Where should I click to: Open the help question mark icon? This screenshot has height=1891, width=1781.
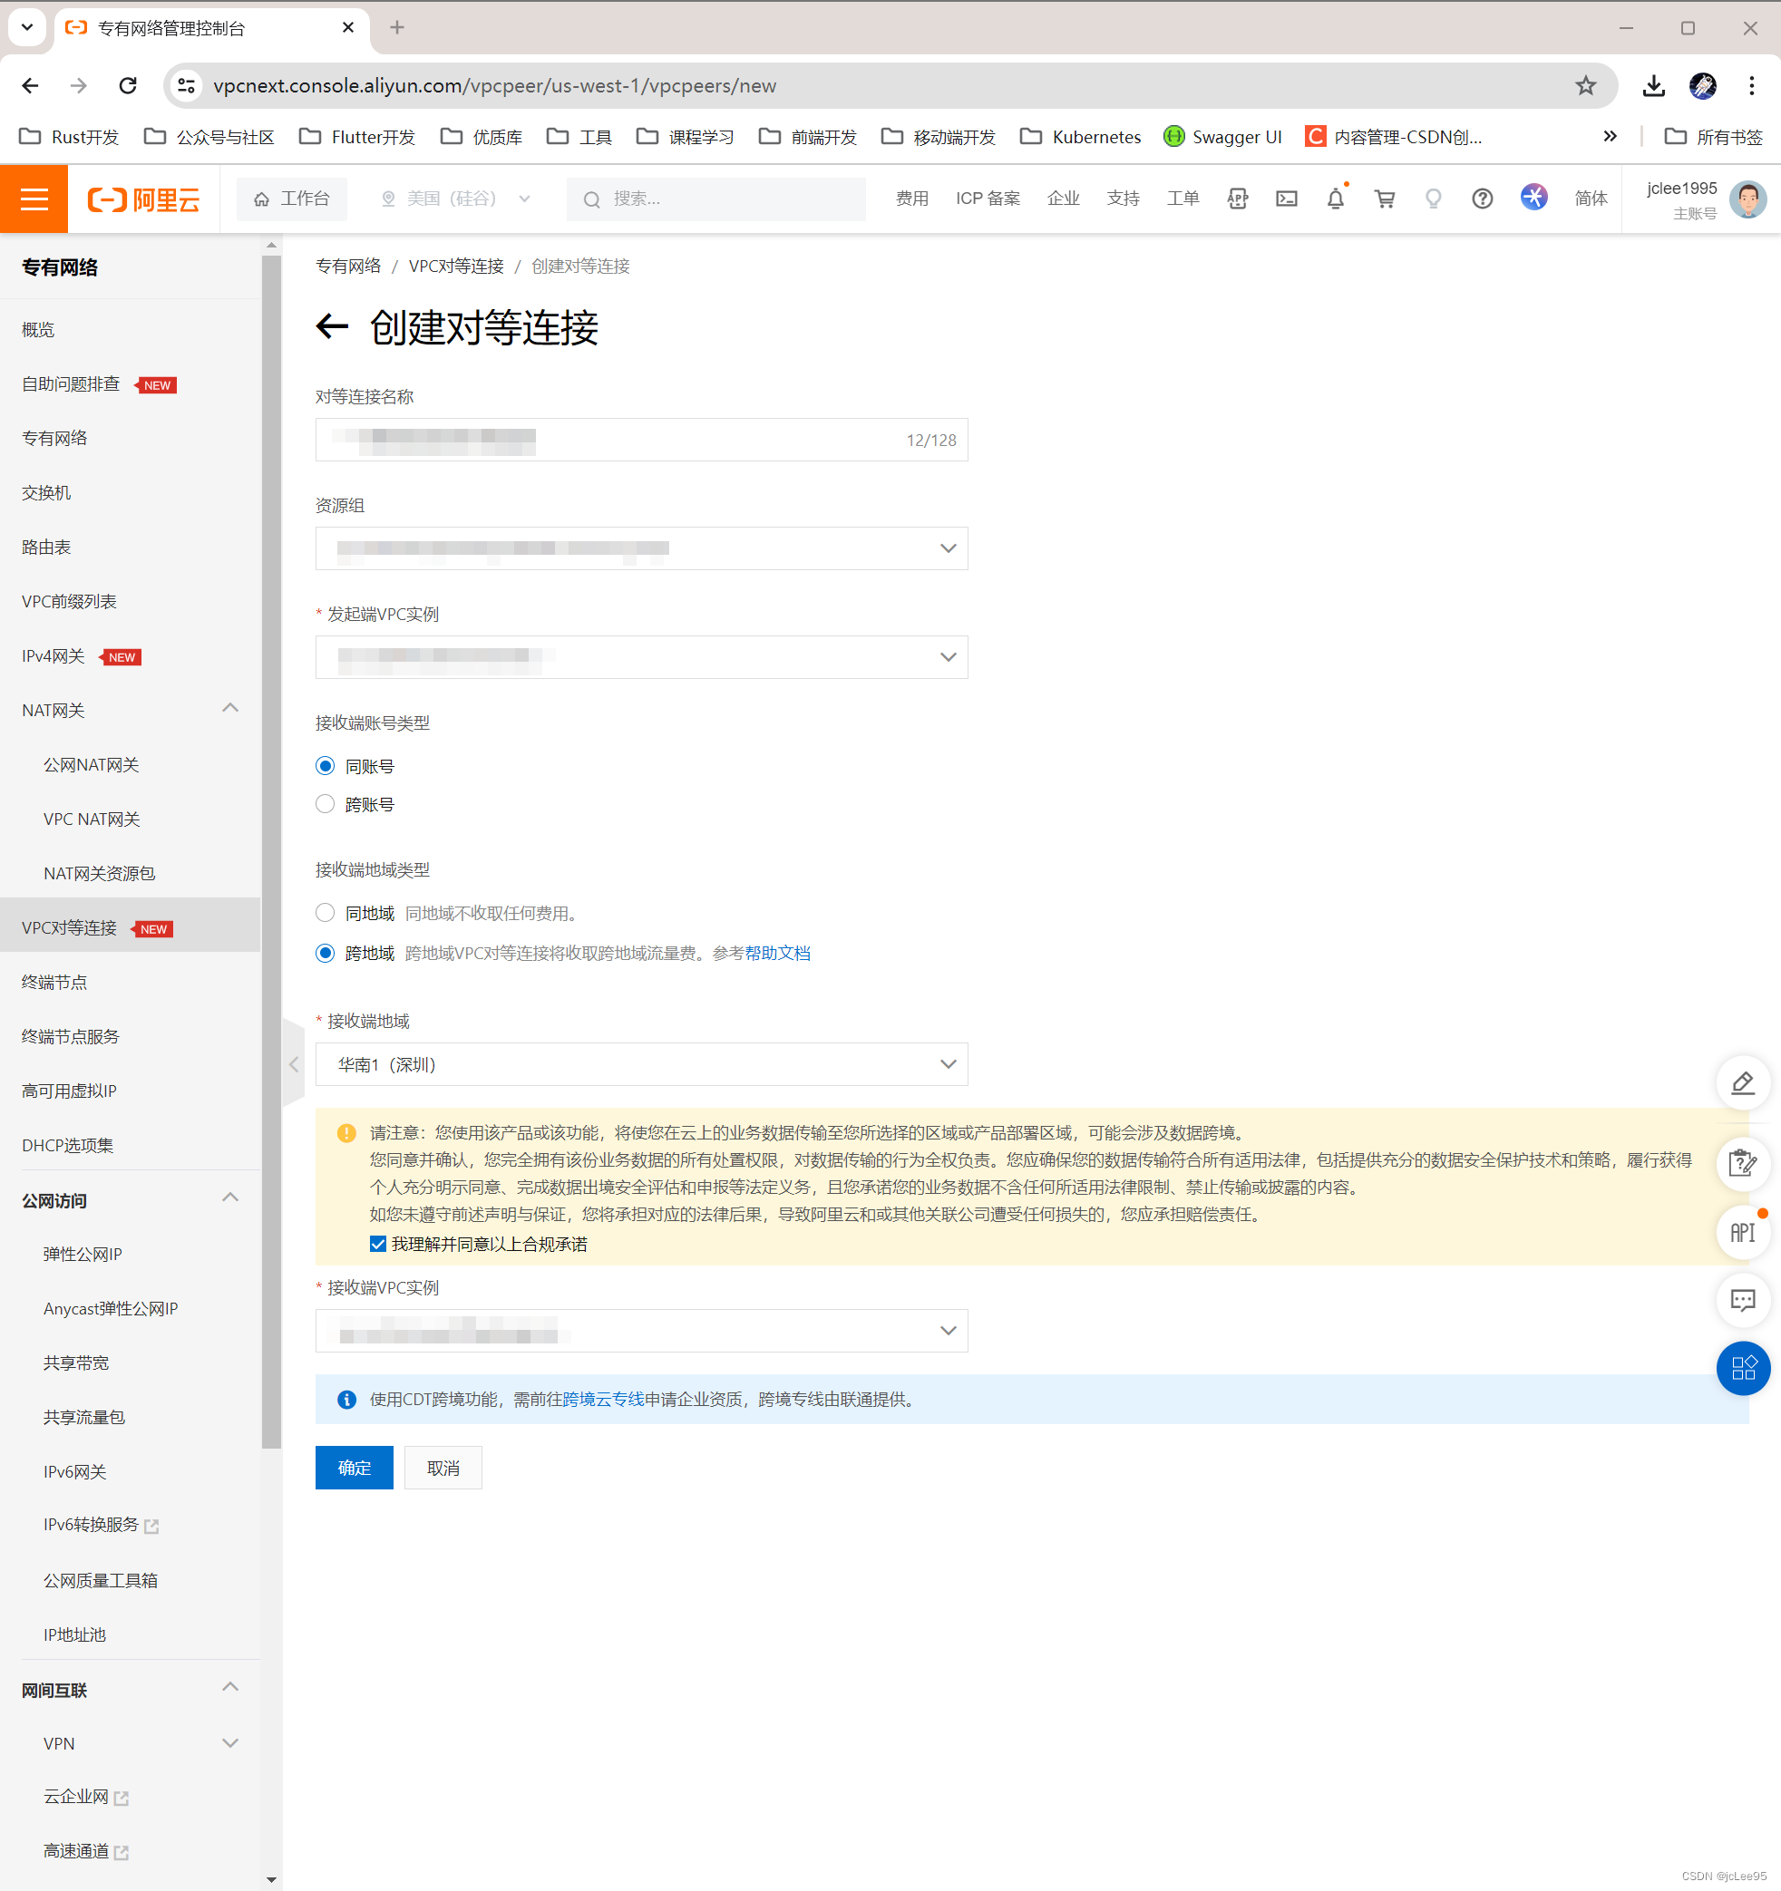pos(1483,199)
